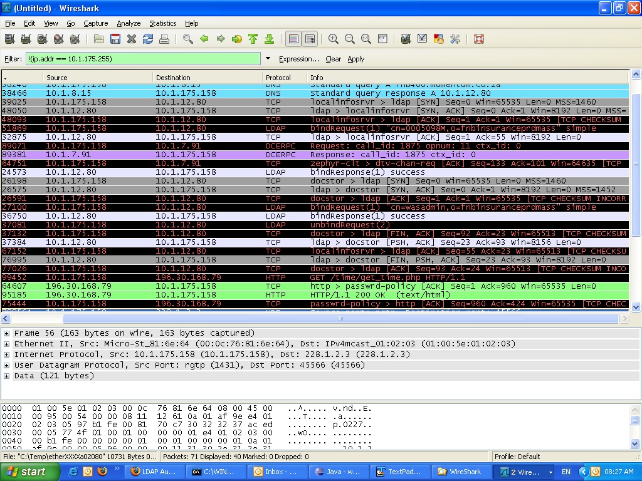Click the Reload capture file icon
The image size is (642, 481).
[149, 39]
